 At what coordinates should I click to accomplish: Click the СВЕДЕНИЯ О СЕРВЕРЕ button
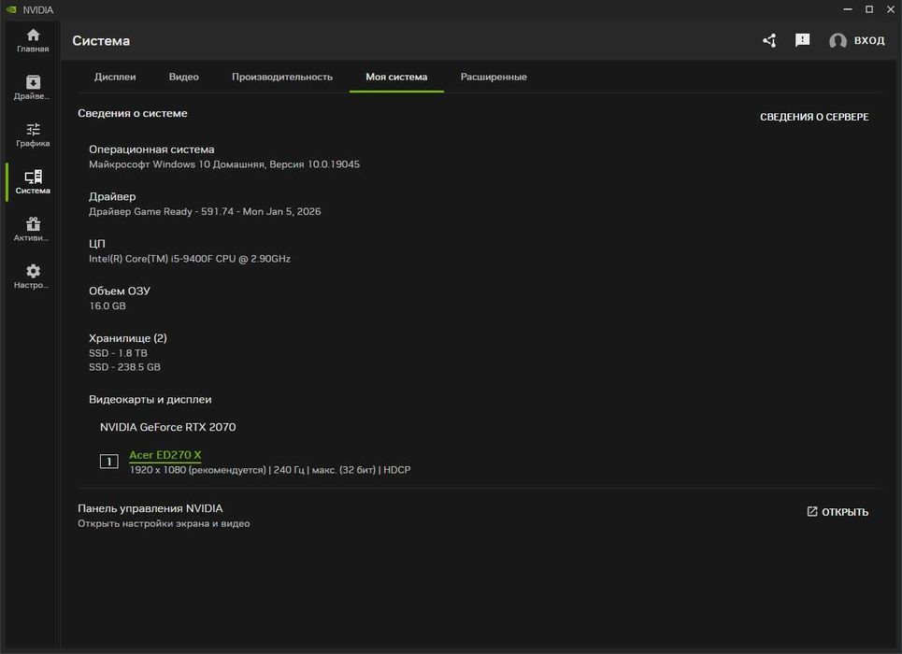tap(814, 117)
